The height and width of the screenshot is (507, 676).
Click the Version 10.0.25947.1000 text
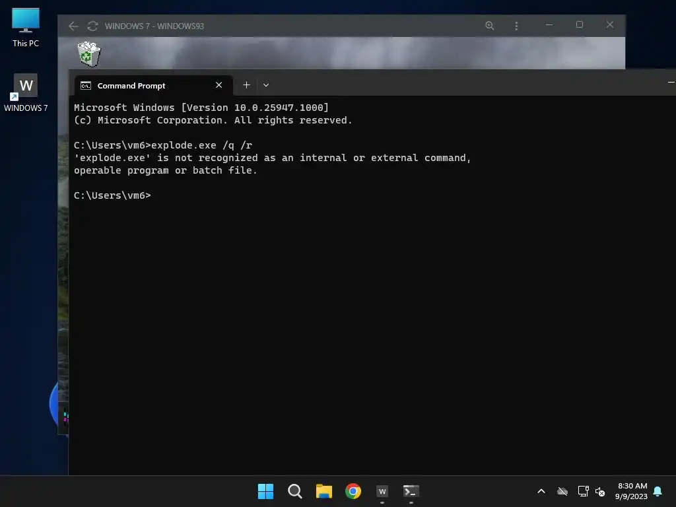point(255,108)
